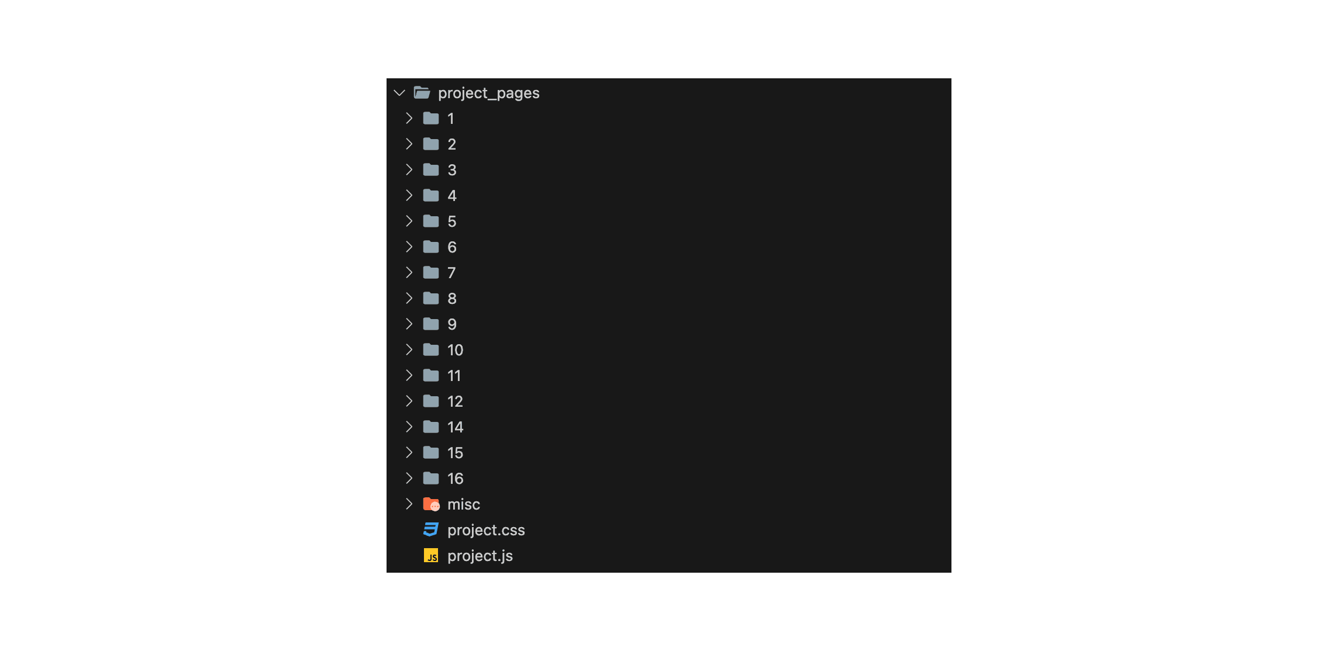1338x651 pixels.
Task: Select folder 7 in the tree
Action: [452, 272]
